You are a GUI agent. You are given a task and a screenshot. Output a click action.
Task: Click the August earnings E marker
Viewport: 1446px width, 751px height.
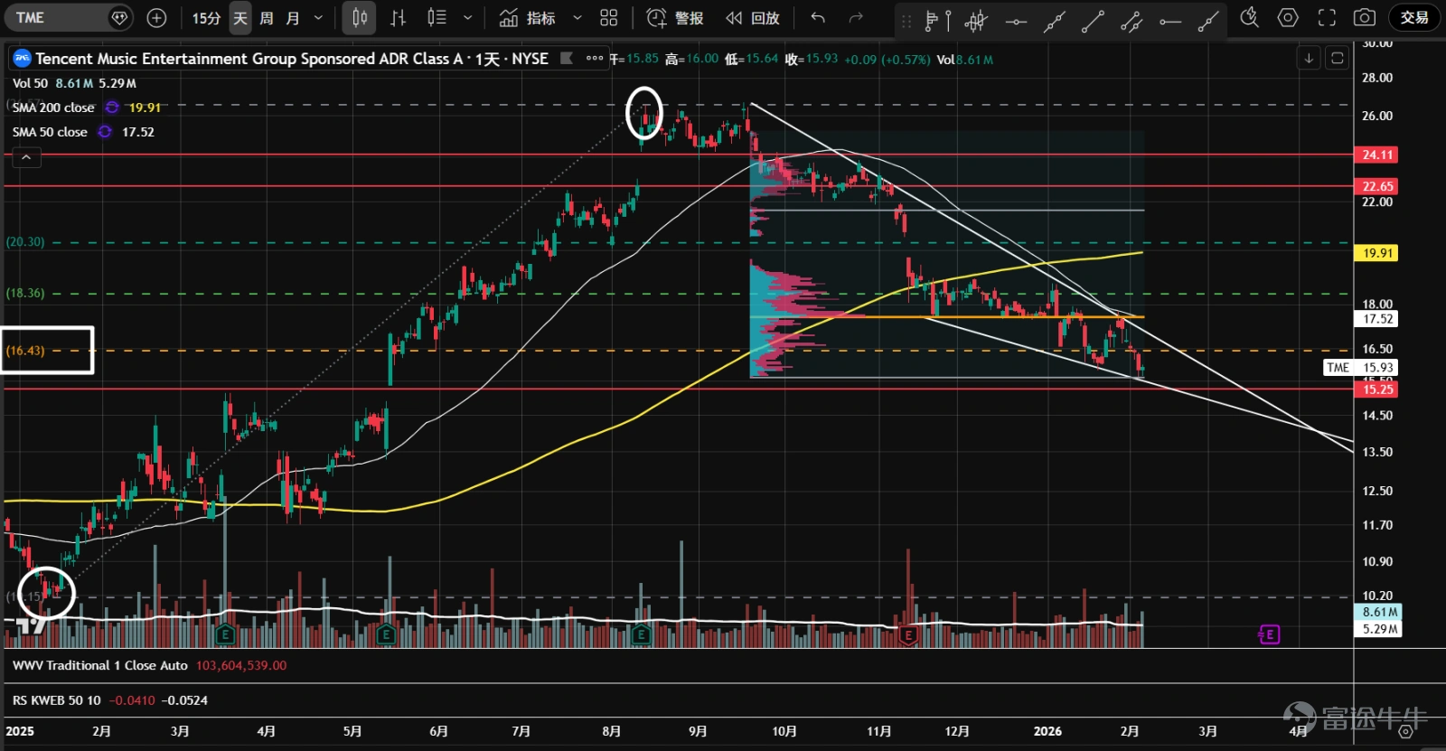point(641,634)
